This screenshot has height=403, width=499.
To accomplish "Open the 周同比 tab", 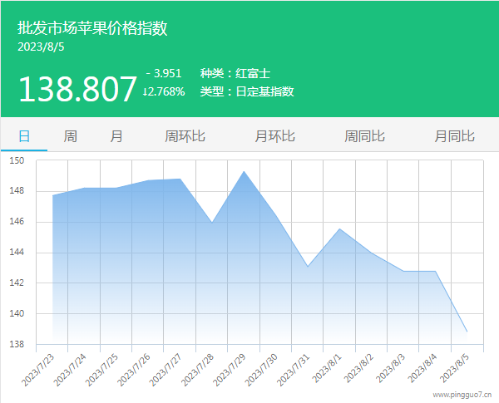I will tap(364, 136).
